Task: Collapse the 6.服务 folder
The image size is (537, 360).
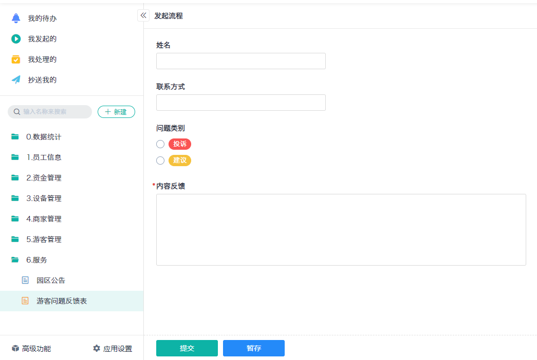Action: pyautogui.click(x=36, y=260)
